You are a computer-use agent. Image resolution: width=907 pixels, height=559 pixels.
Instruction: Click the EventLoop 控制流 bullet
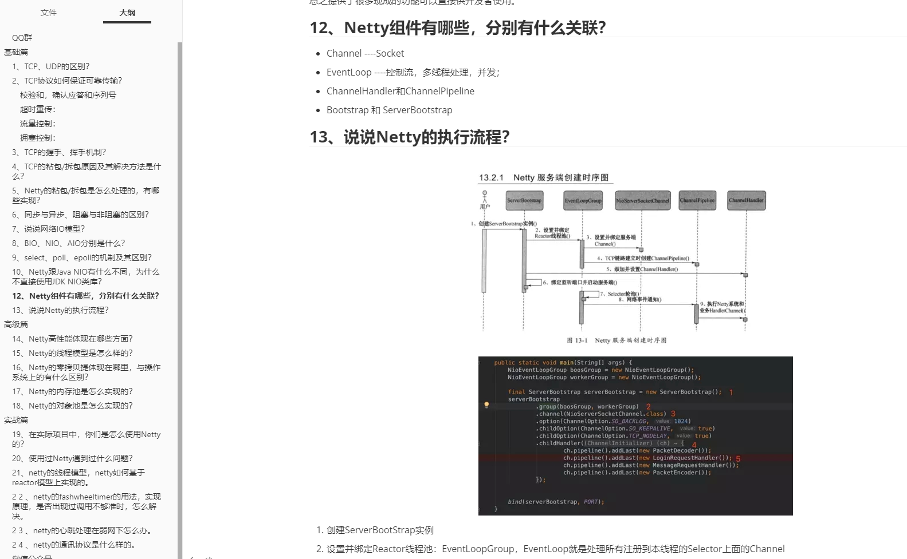413,72
